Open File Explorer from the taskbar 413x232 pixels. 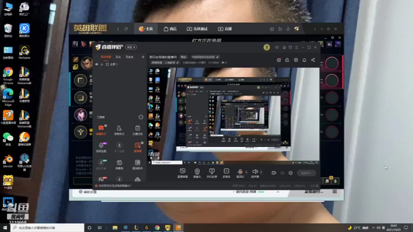point(115,228)
